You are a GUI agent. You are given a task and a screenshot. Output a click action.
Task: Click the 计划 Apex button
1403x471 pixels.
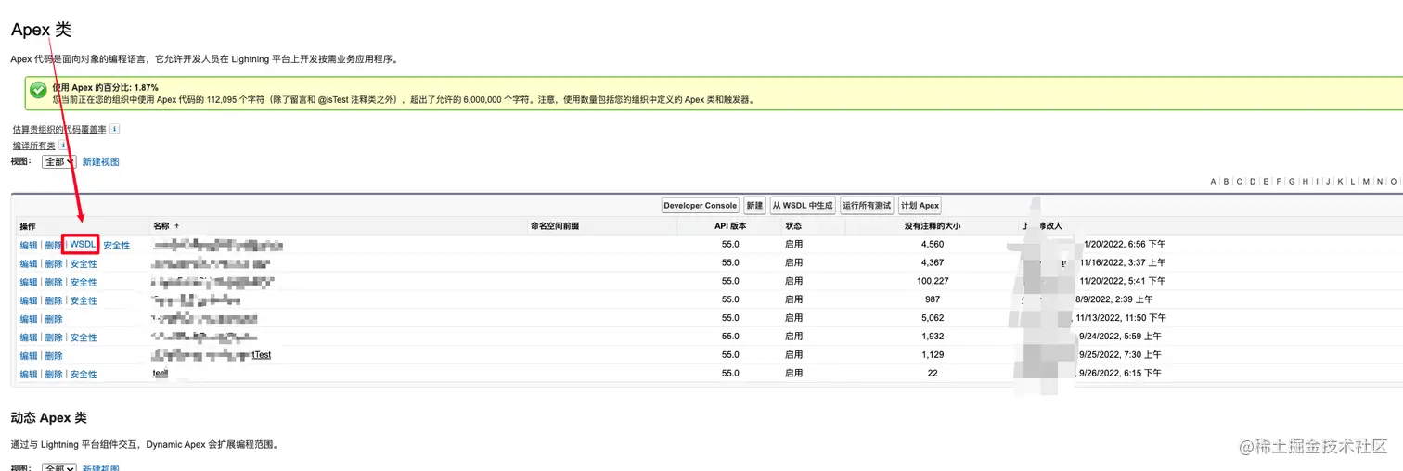point(920,205)
